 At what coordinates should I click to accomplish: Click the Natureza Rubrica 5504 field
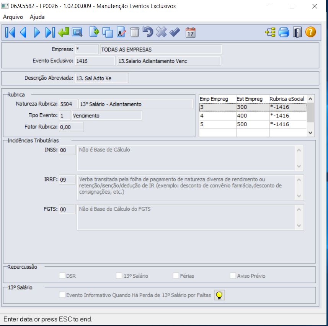pyautogui.click(x=69, y=104)
